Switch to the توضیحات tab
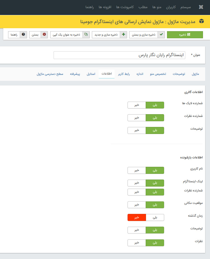The image size is (210, 259). point(179,74)
